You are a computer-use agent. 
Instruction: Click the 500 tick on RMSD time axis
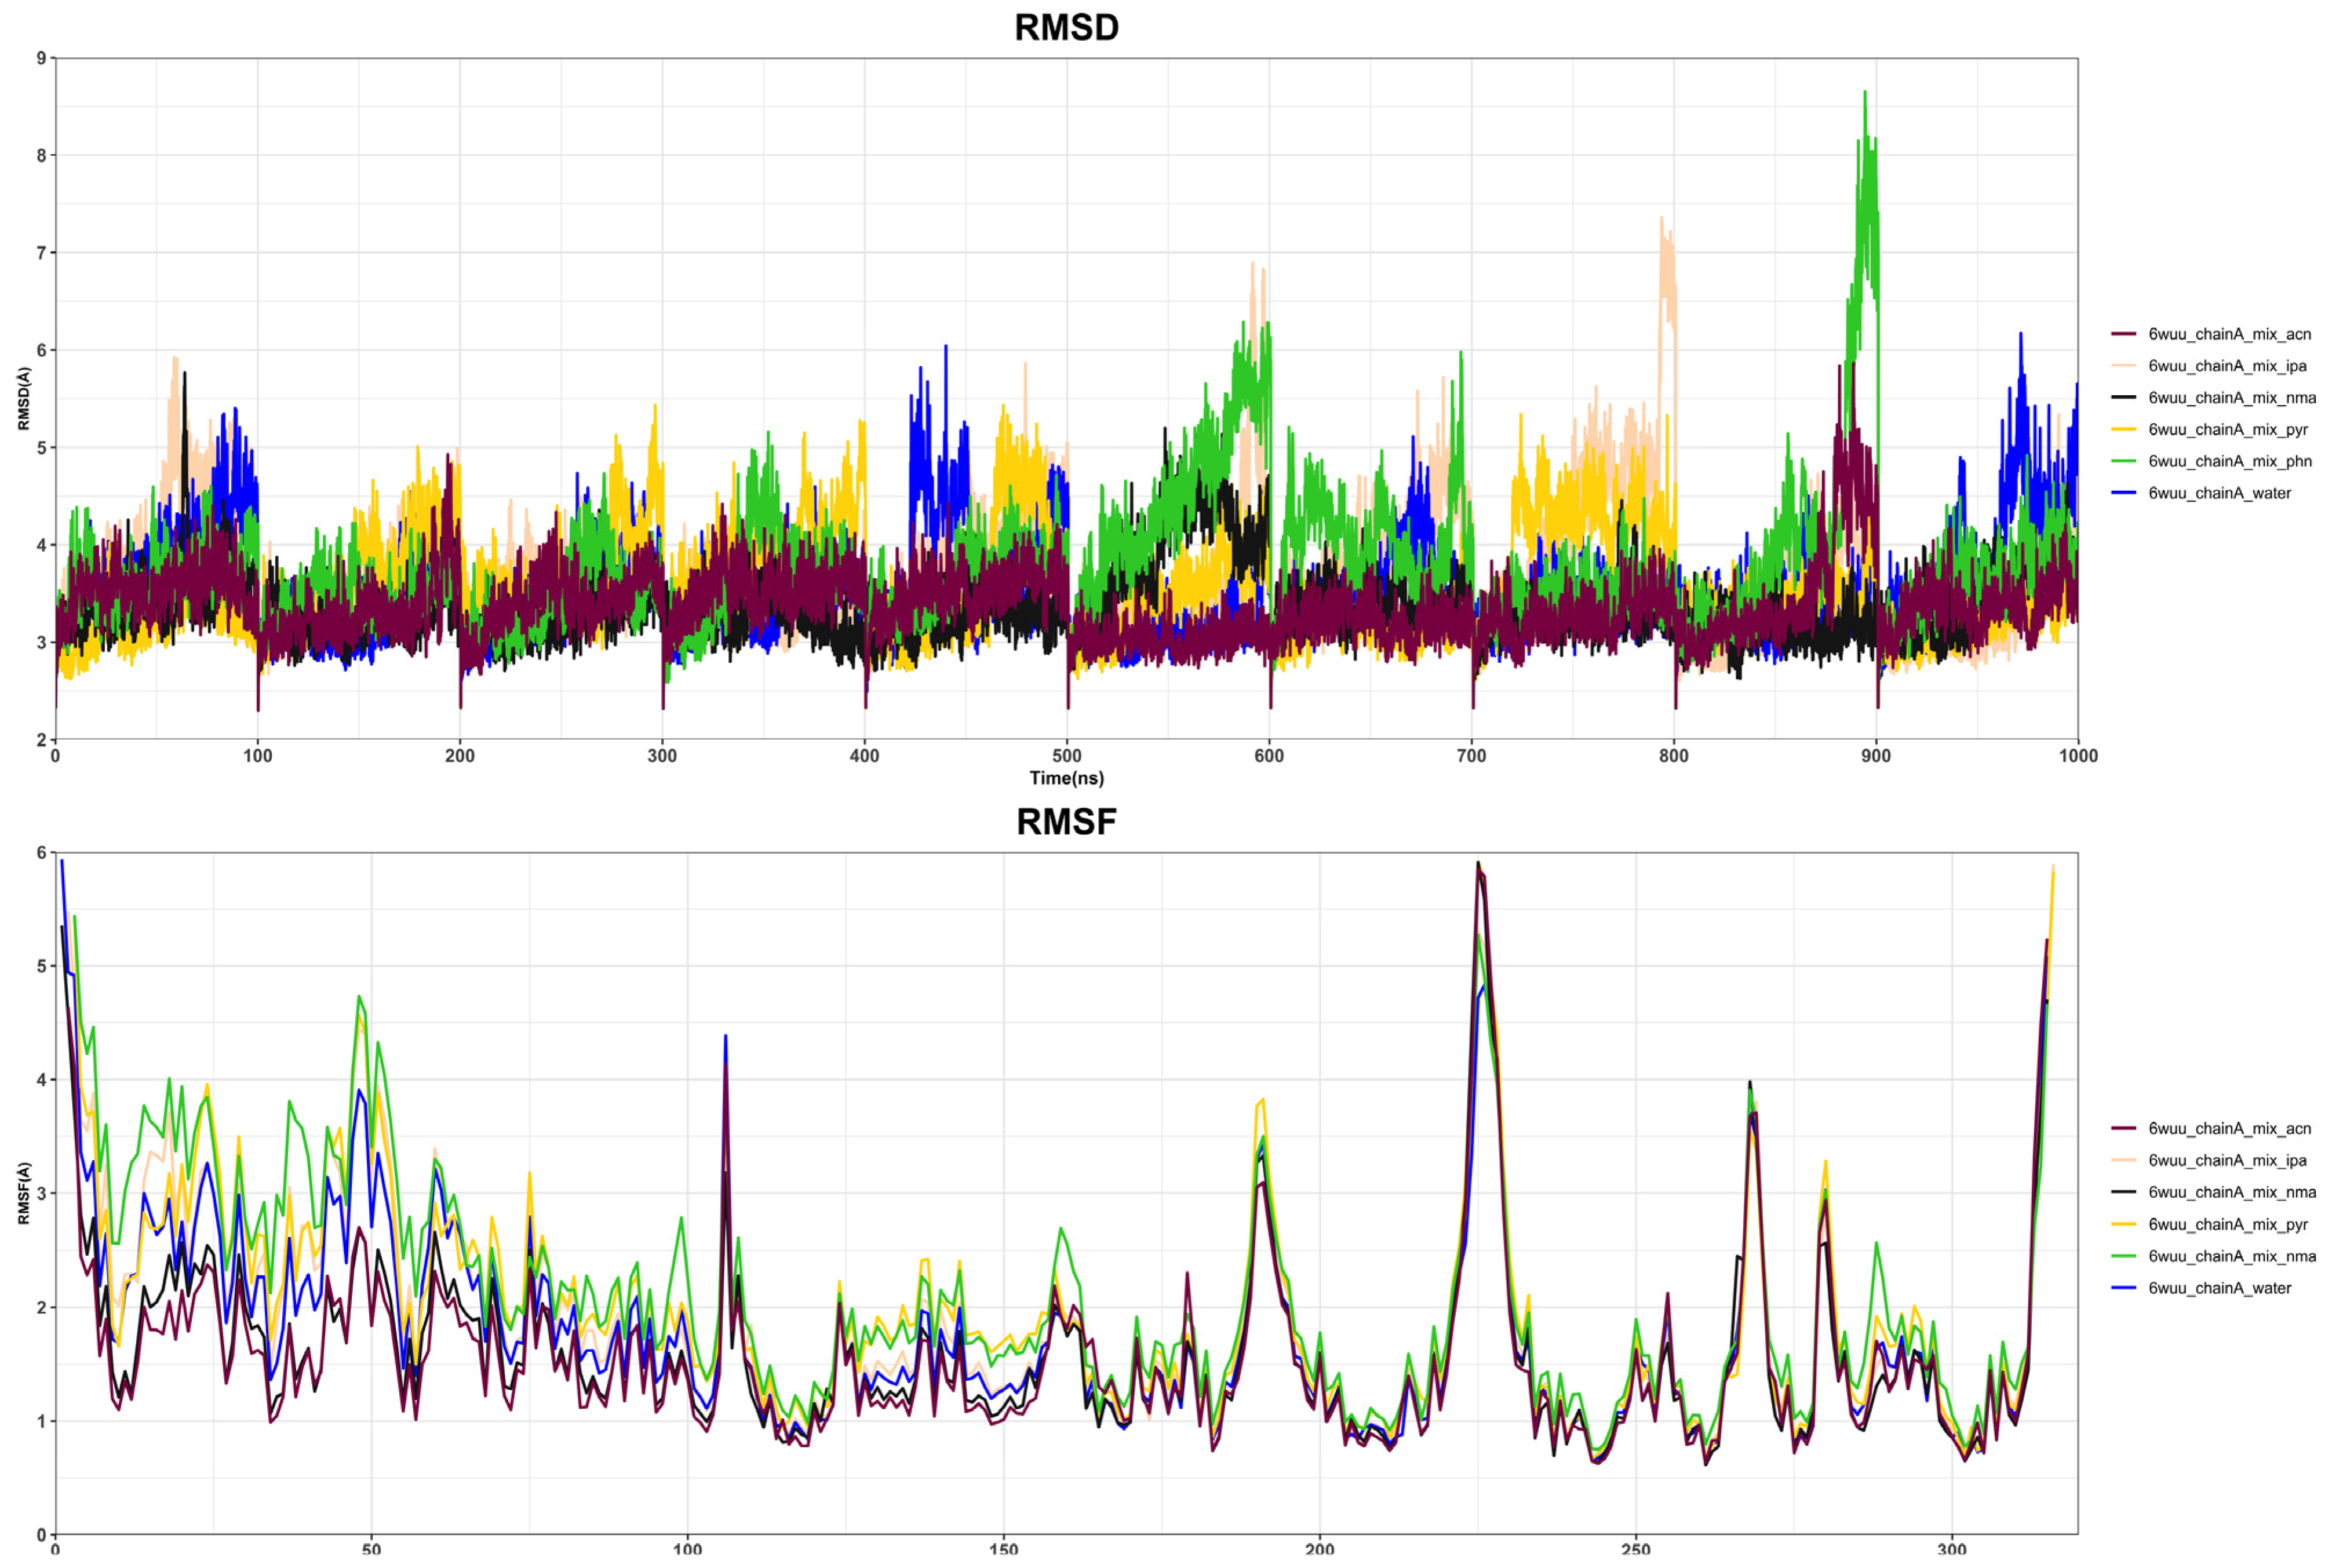pyautogui.click(x=1066, y=756)
